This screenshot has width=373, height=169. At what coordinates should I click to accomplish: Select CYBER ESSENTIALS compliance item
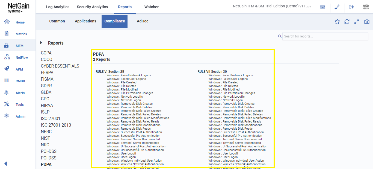click(60, 66)
